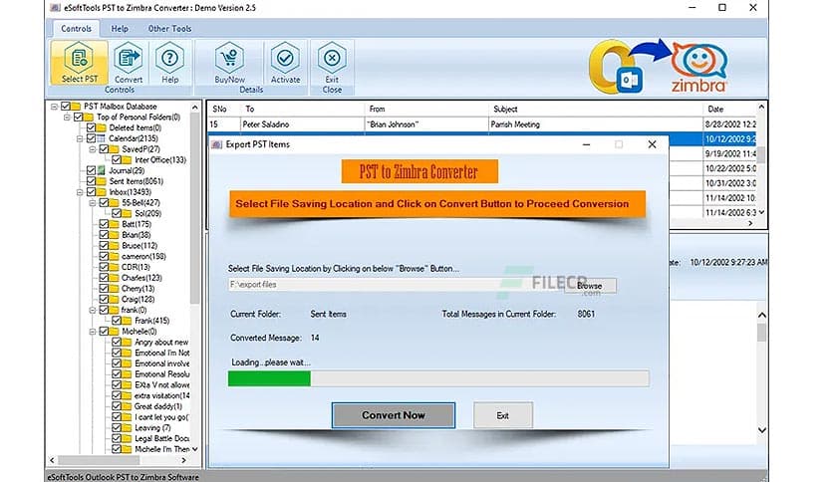Image resolution: width=833 pixels, height=482 pixels.
Task: Uncheck the Journal(29) checkbox
Action: pos(91,170)
